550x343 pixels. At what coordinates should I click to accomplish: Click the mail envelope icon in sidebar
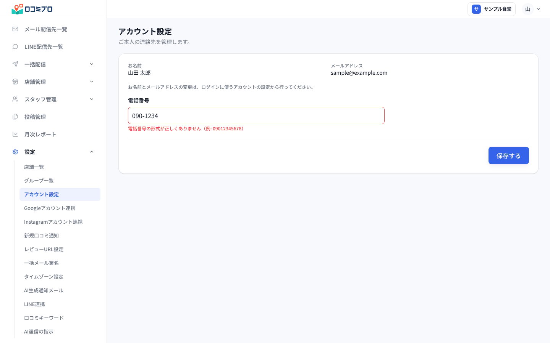pos(15,29)
